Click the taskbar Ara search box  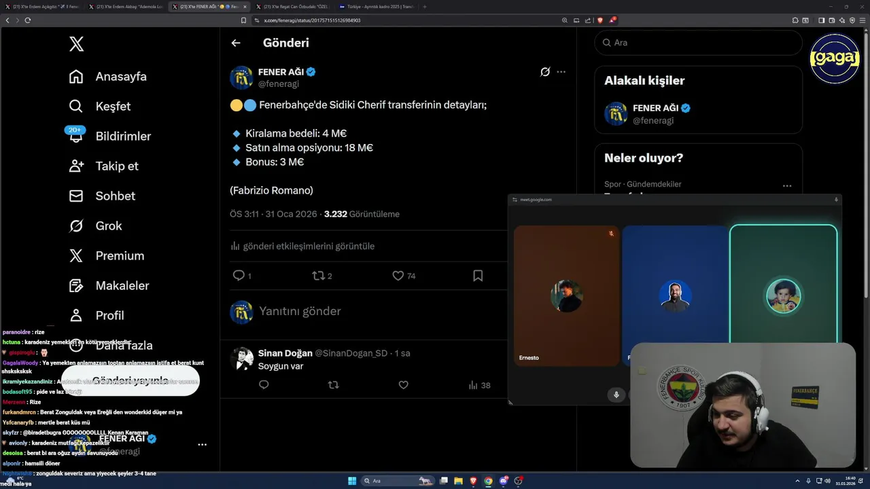click(x=397, y=481)
